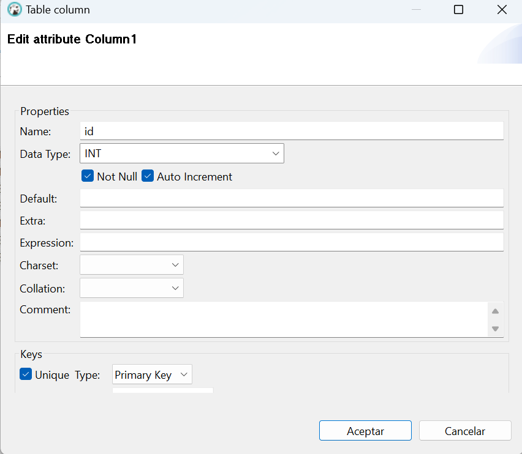The image size is (522, 454).
Task: Focus the Name field containing id
Action: (x=292, y=131)
